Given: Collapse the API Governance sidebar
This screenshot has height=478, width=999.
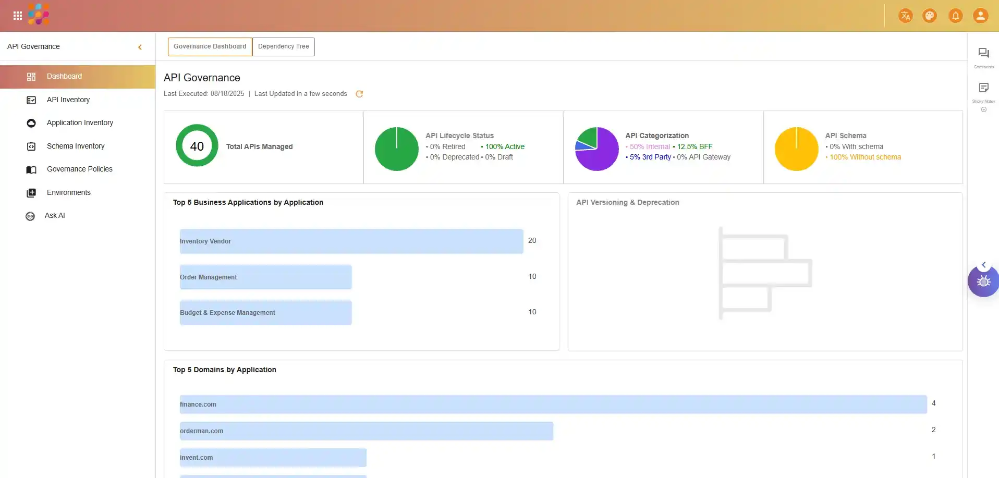Looking at the screenshot, I should pos(140,47).
